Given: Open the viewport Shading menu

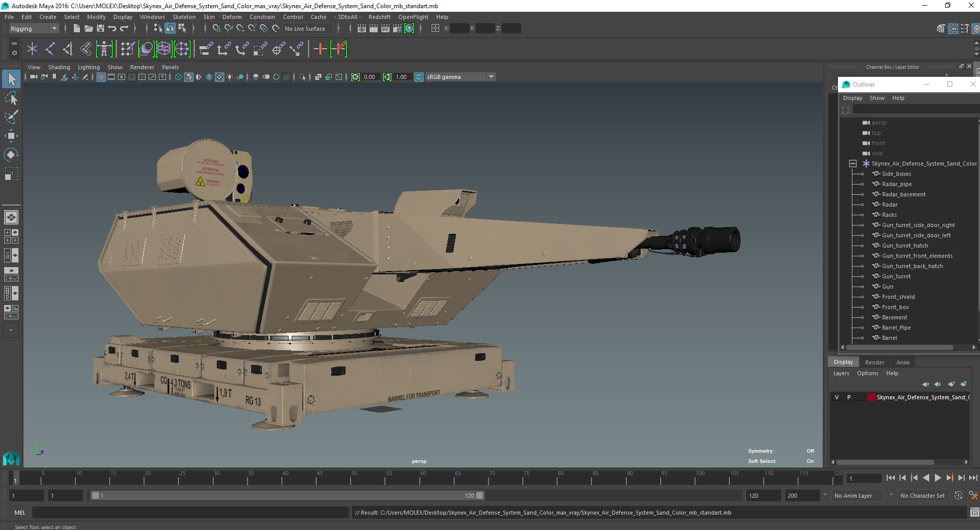Looking at the screenshot, I should [59, 67].
